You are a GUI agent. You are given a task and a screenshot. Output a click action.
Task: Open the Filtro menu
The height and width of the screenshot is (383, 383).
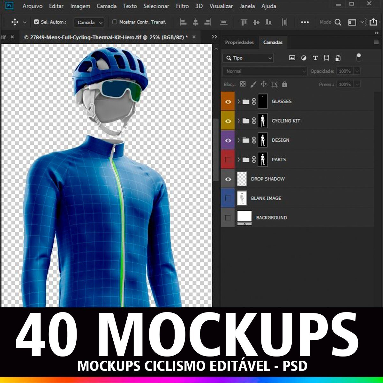click(182, 6)
